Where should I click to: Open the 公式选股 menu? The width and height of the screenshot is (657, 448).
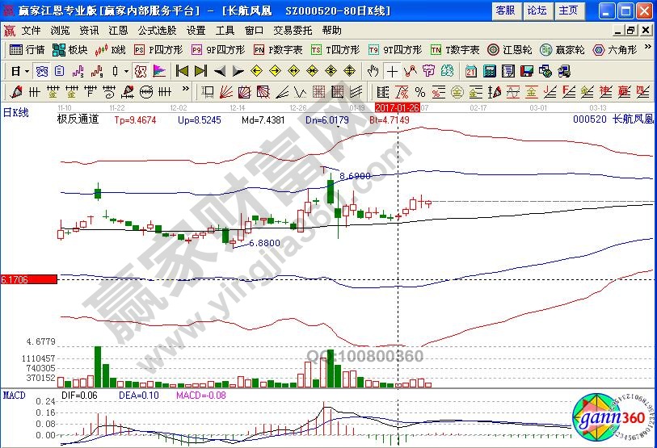157,30
